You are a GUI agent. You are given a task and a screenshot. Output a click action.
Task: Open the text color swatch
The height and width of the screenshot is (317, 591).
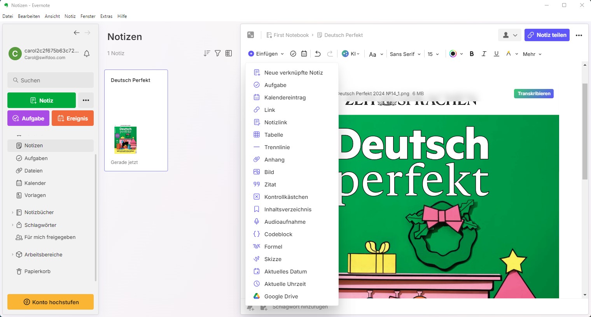point(453,54)
